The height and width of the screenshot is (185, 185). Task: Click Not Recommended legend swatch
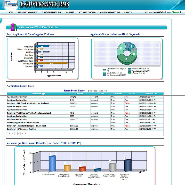105,75
